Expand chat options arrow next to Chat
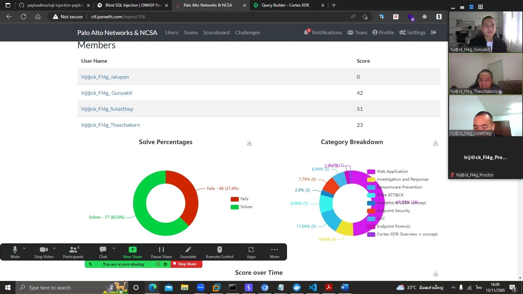 [x=114, y=249]
